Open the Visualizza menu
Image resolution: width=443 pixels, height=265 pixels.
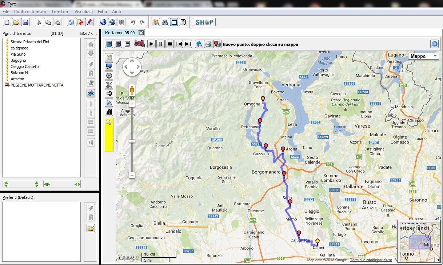click(x=83, y=12)
